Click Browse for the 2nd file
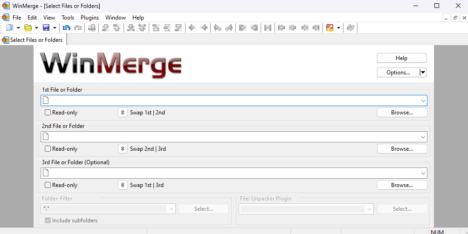 402,149
